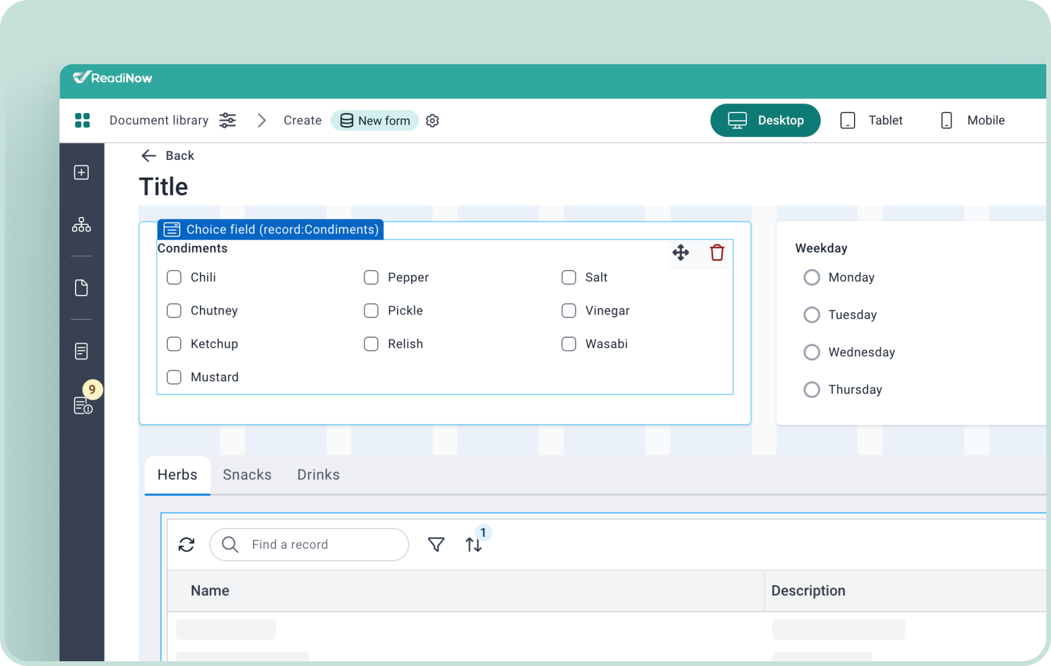
Task: Switch to Tablet preview
Action: tap(871, 121)
